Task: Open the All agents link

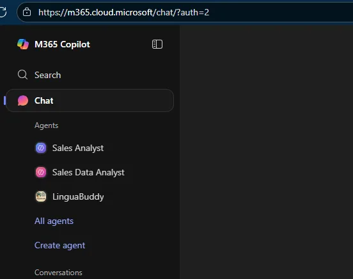Action: point(54,221)
